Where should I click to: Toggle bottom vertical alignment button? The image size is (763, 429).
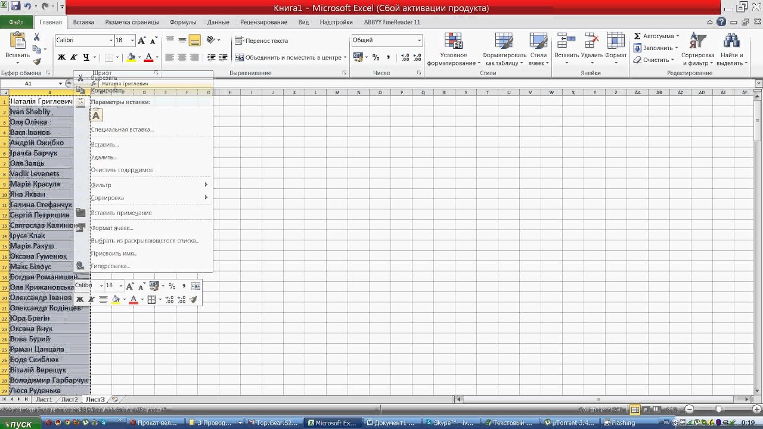pos(194,41)
